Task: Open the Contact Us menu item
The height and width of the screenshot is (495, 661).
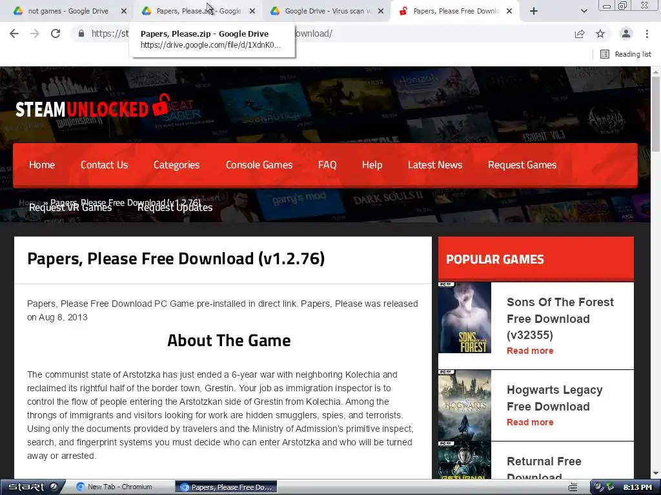Action: pos(104,165)
